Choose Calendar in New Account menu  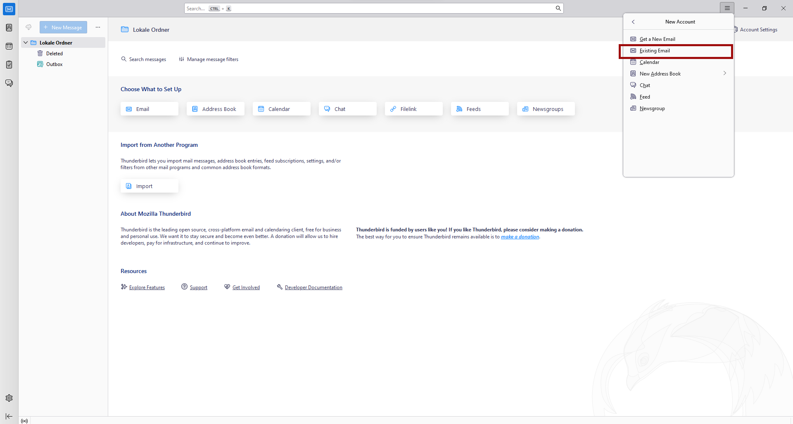tap(678, 62)
